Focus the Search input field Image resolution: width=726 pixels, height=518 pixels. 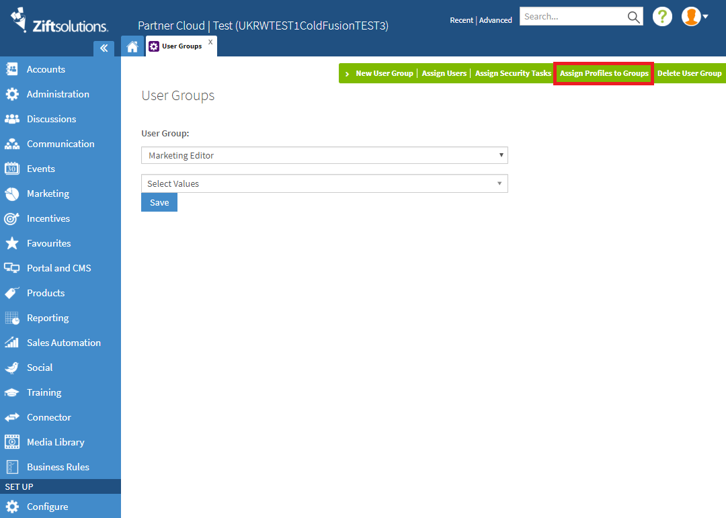tap(573, 17)
